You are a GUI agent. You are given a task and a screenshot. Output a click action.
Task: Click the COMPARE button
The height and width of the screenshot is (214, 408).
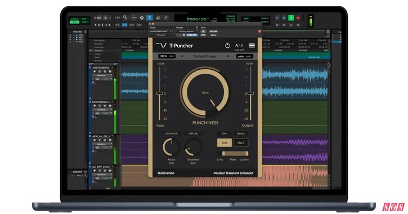(191, 35)
